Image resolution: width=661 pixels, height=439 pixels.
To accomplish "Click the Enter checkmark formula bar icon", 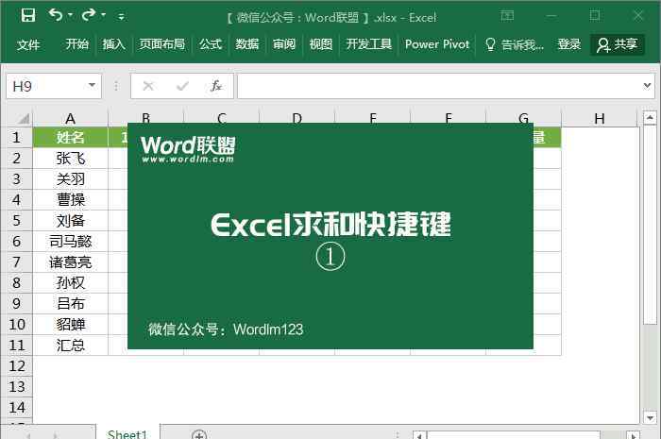I will point(182,86).
